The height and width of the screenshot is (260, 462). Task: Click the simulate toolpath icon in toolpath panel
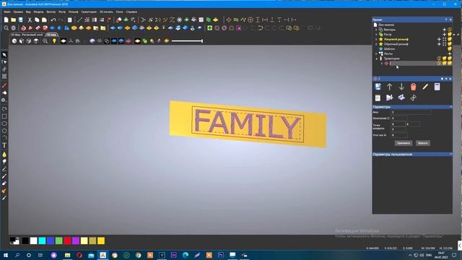pos(390,97)
